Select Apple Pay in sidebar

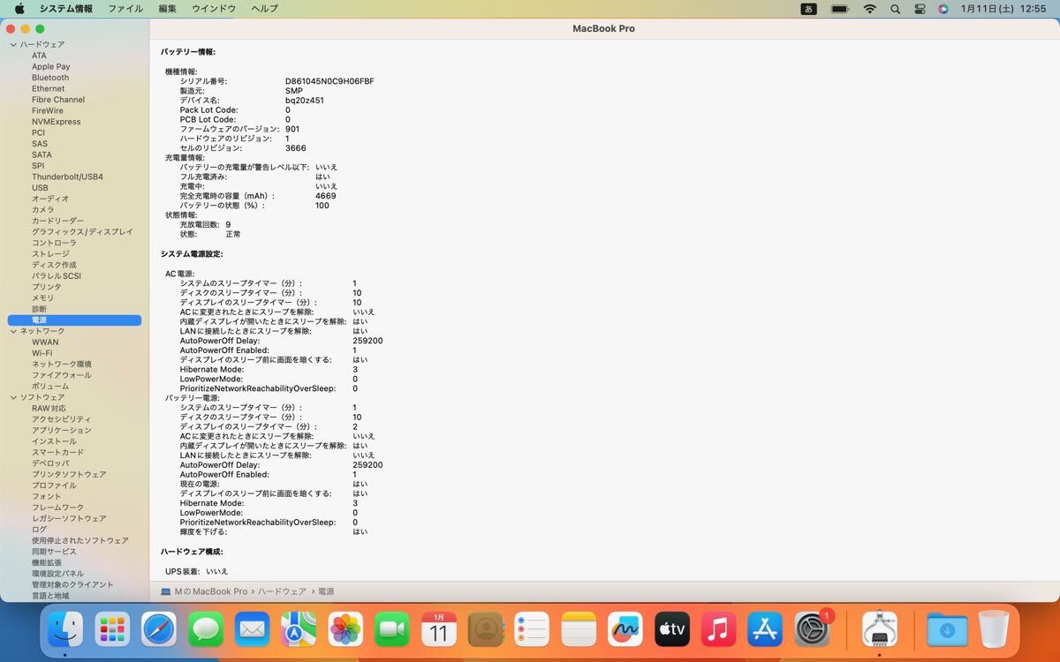coord(50,66)
